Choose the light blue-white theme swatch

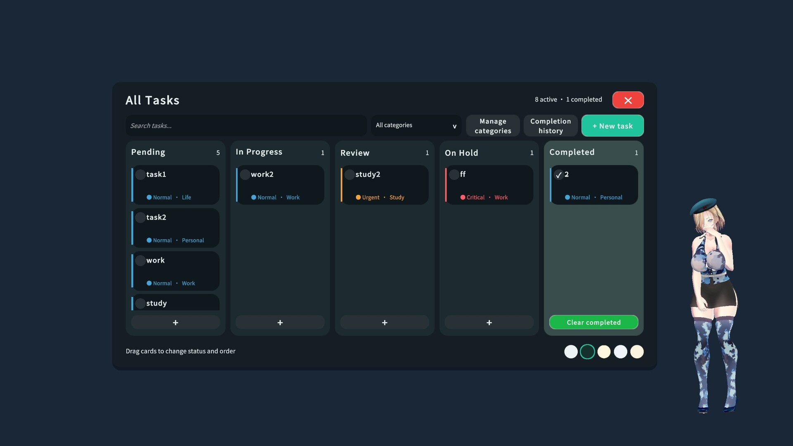tap(620, 352)
